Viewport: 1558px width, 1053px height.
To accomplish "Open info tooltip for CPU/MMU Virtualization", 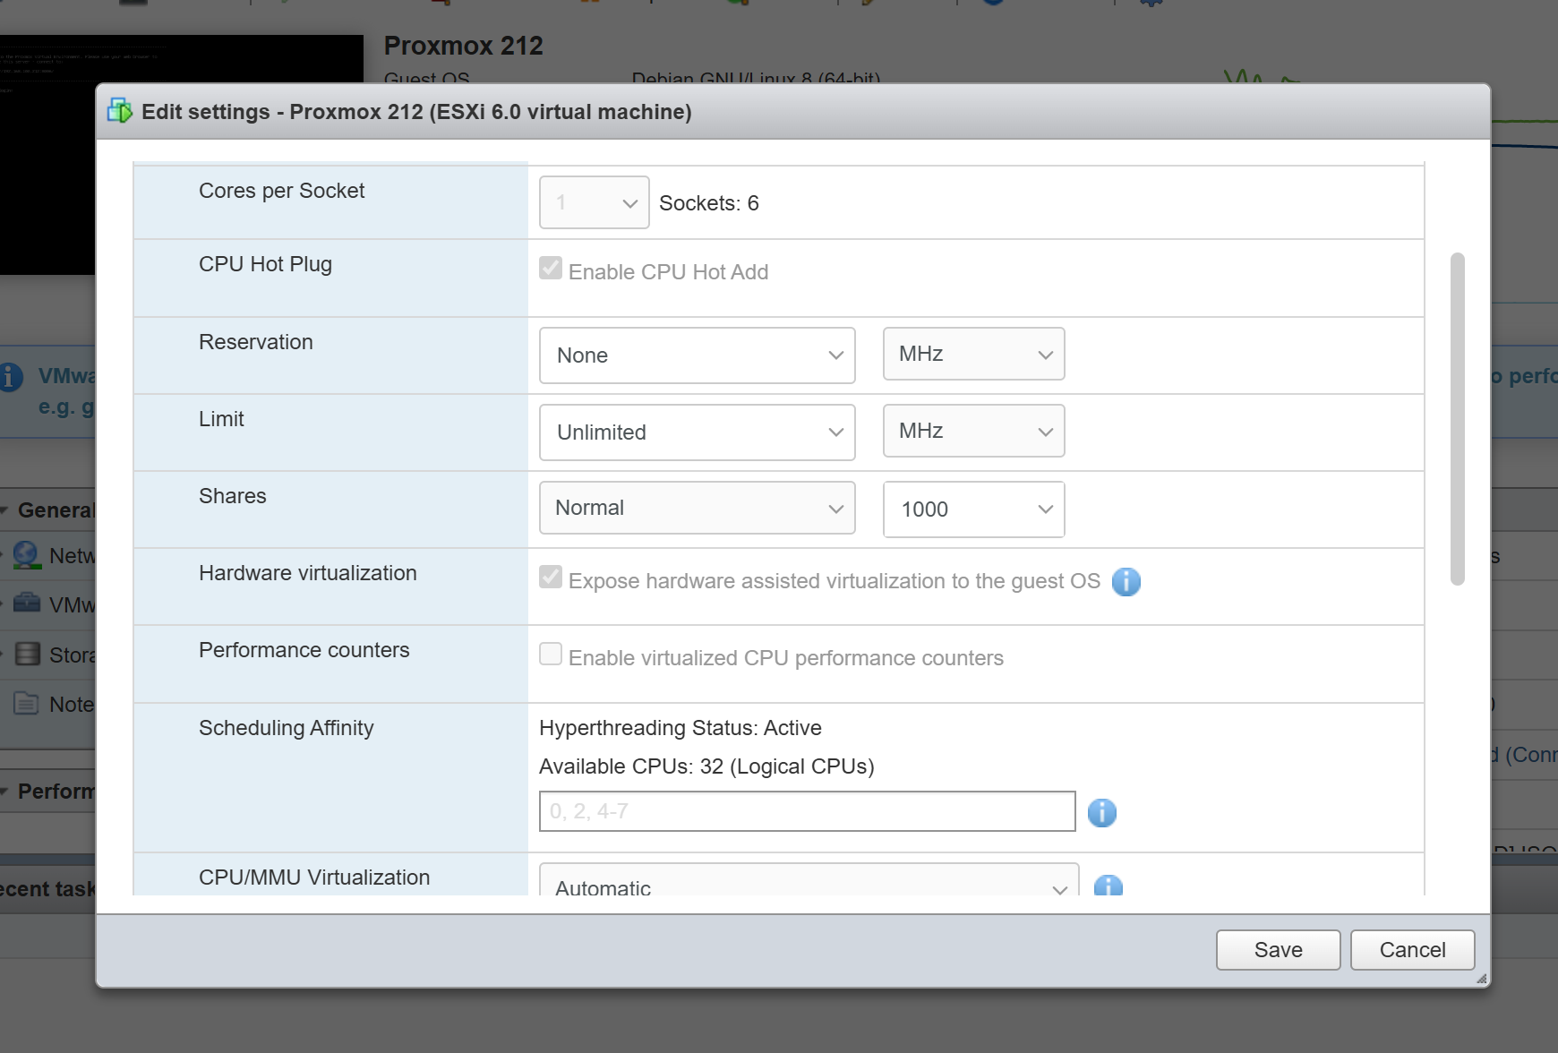I will pyautogui.click(x=1109, y=886).
